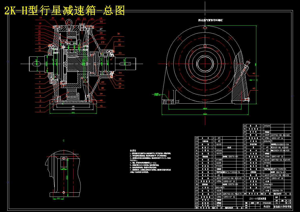Screen dimensions: 300x212
Task: Click 南昌航空大学科技学院 in title block
Action: pos(282,207)
